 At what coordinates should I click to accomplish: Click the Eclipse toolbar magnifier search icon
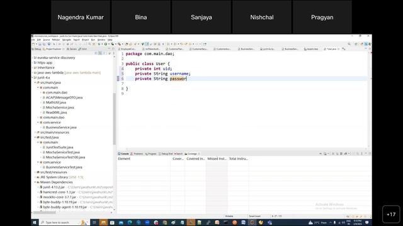pyautogui.click(x=349, y=44)
